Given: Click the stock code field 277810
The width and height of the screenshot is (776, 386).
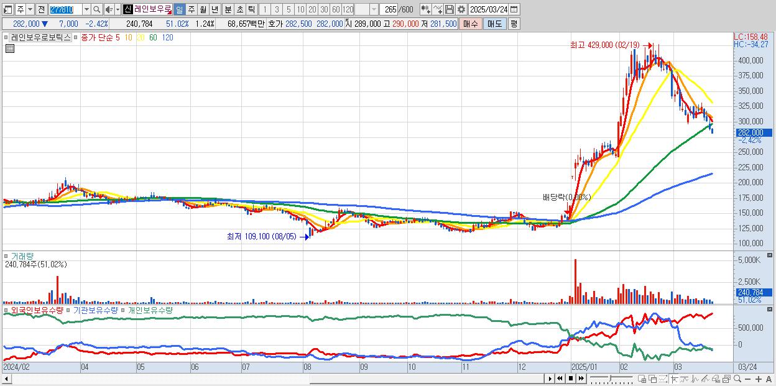Looking at the screenshot, I should point(66,9).
